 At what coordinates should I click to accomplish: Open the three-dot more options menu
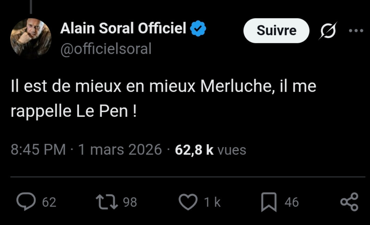point(356,31)
